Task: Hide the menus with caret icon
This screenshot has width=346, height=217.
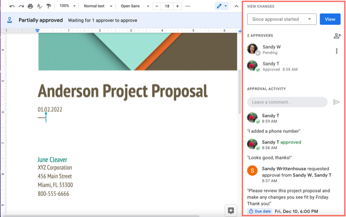Action: point(236,6)
